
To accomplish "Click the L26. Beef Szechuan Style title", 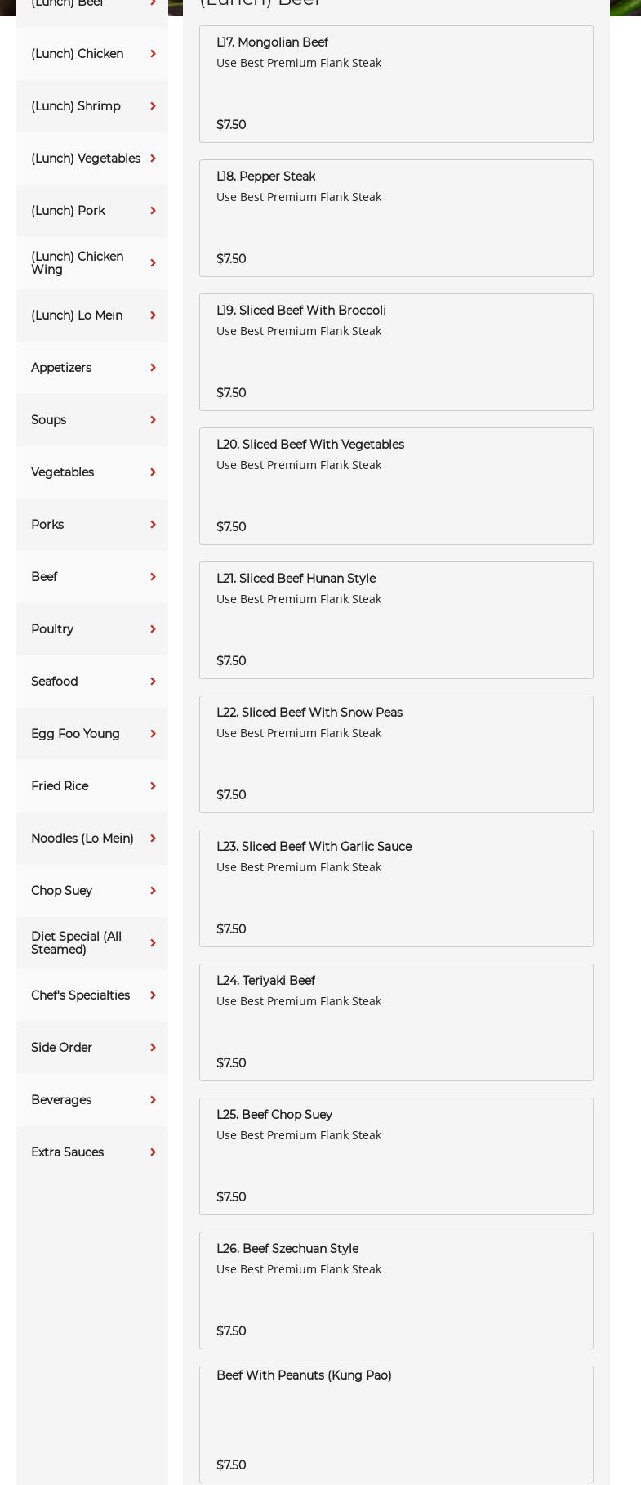I will [x=287, y=1249].
